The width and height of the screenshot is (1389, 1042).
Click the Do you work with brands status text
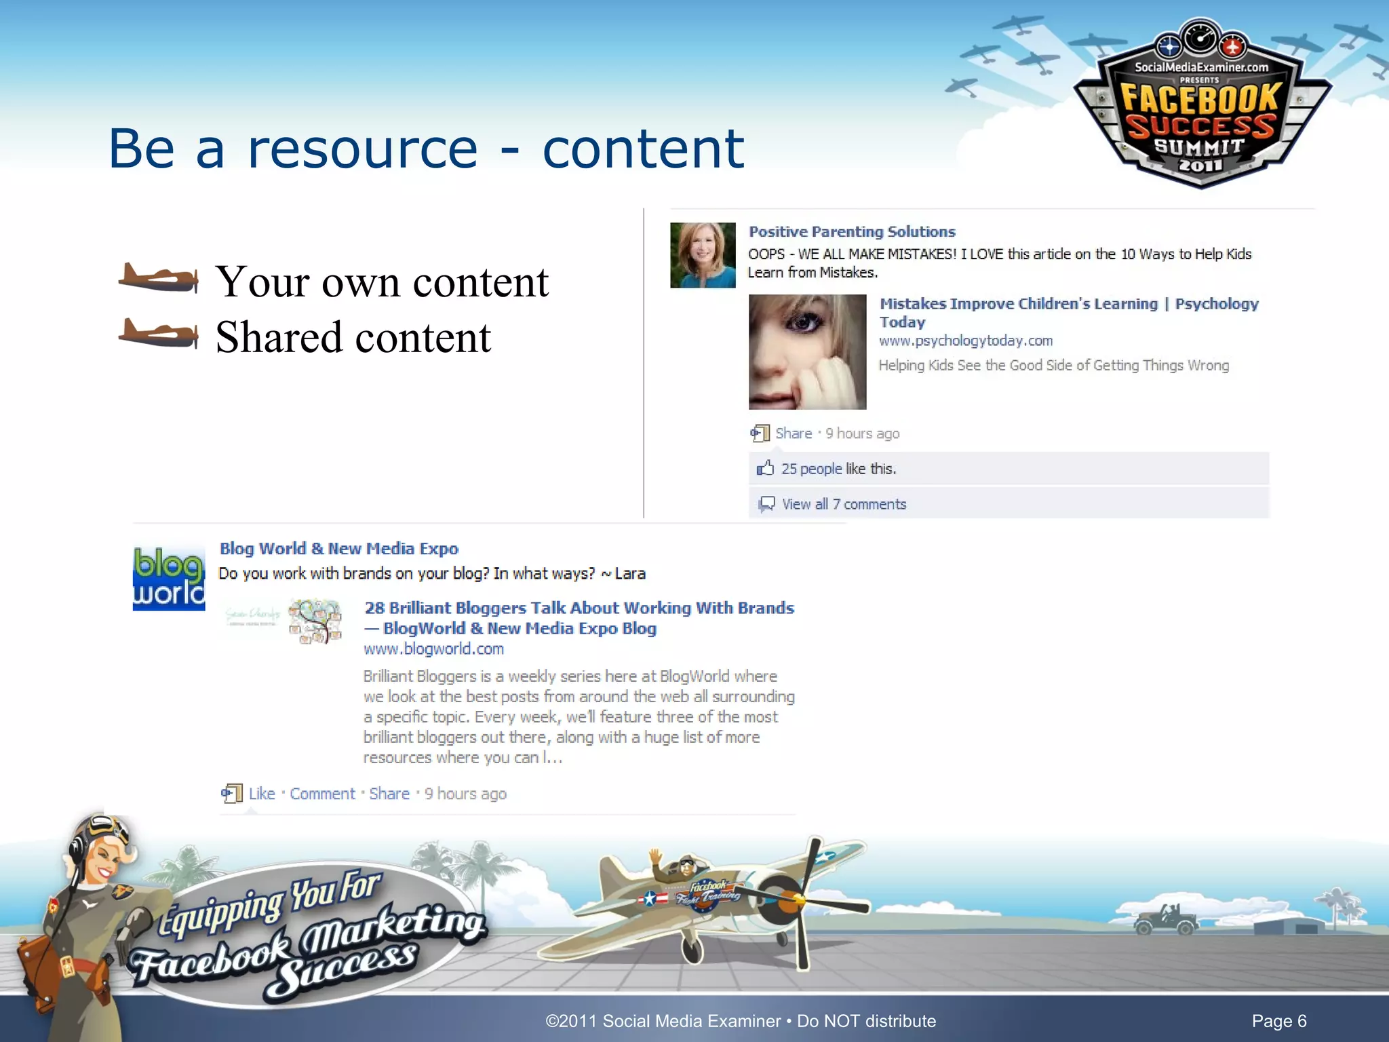tap(432, 574)
